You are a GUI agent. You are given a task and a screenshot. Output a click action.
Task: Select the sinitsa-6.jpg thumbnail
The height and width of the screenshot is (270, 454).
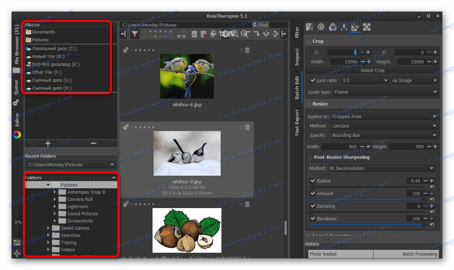(187, 76)
